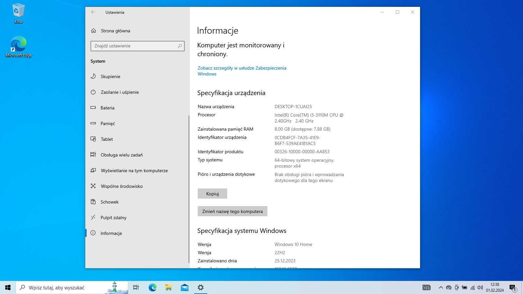523x294 pixels.
Task: Click the taskbar search box
Action: click(72, 287)
